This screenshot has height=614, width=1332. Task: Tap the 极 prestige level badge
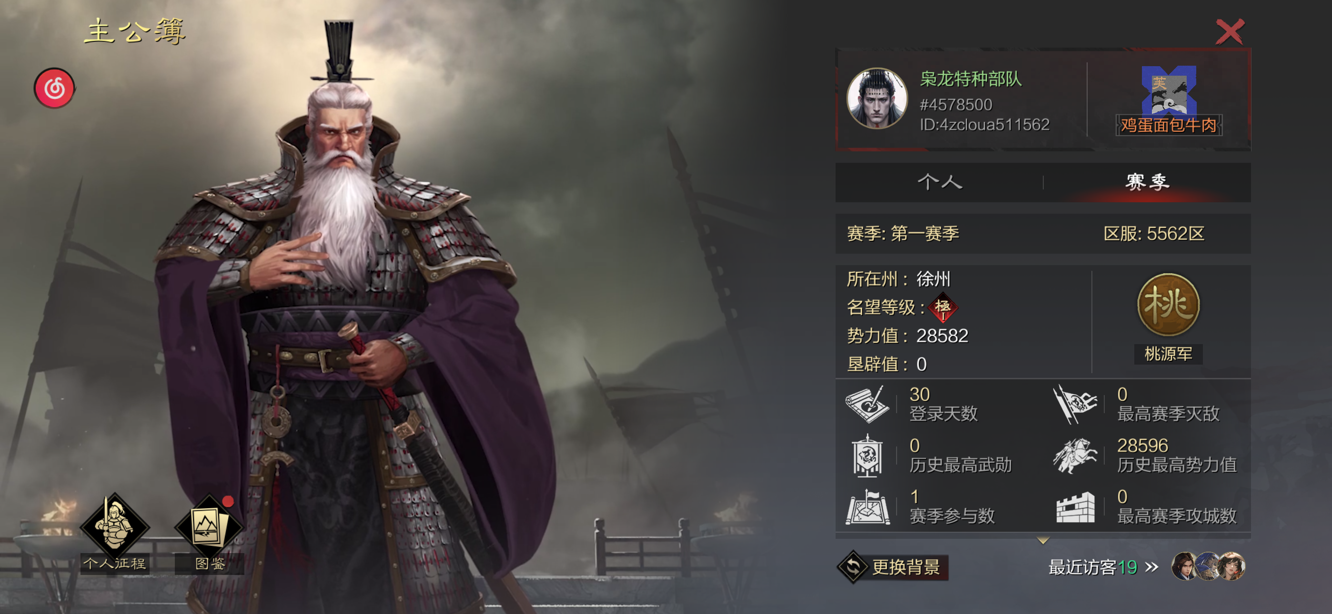943,308
